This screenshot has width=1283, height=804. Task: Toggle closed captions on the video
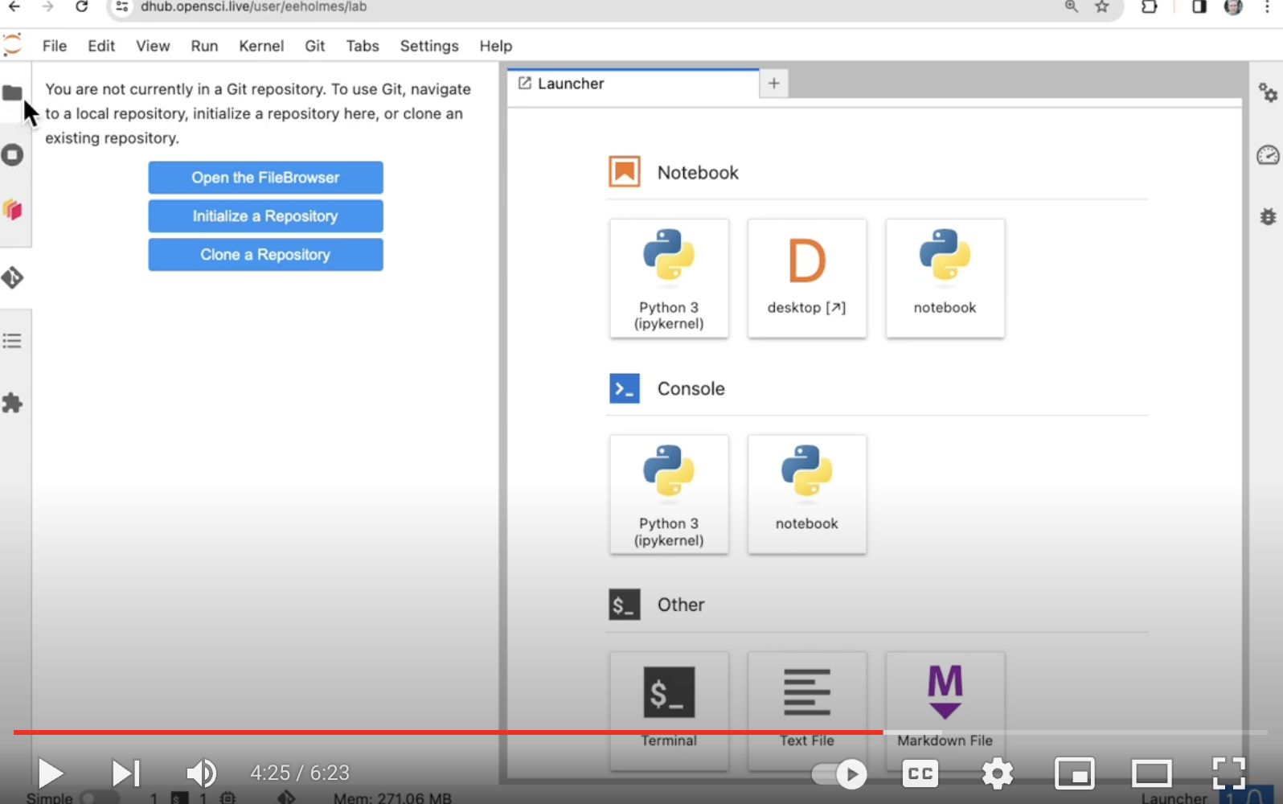pyautogui.click(x=920, y=774)
